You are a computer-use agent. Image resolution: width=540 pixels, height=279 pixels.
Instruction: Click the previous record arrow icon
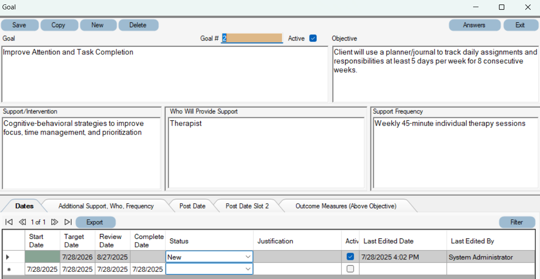click(x=22, y=222)
